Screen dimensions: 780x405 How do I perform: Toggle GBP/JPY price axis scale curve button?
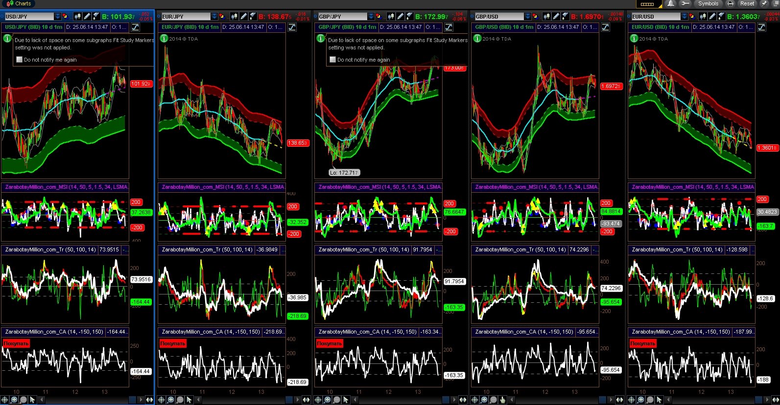(449, 27)
